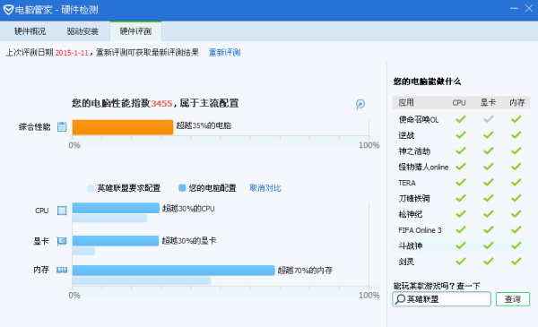Click the game search field containing 英雄联盟
This screenshot has width=538, height=327.
(441, 299)
